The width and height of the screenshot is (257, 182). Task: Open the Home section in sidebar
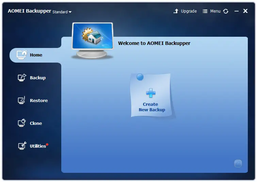pyautogui.click(x=35, y=55)
